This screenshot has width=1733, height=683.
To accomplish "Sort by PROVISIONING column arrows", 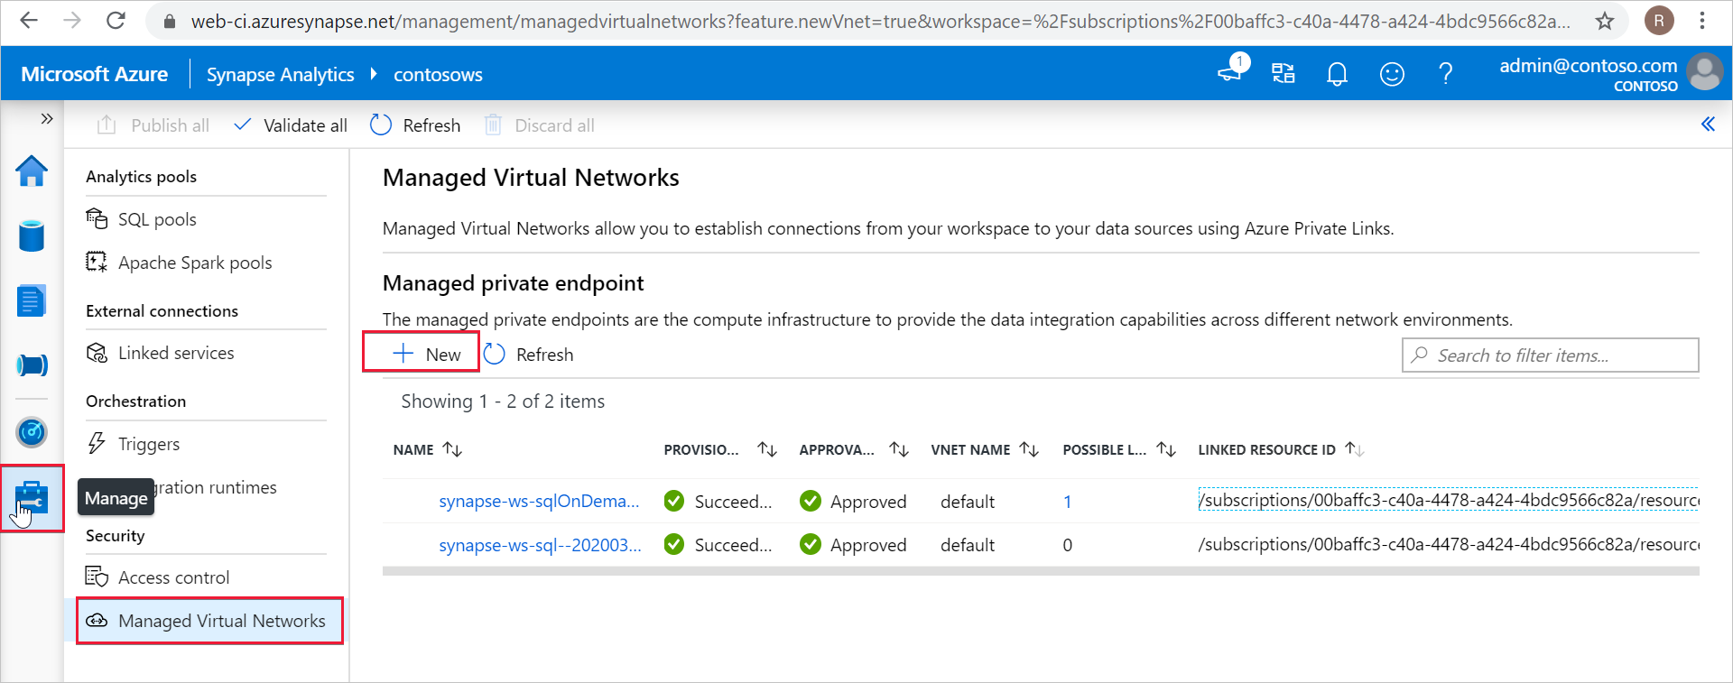I will point(767,449).
